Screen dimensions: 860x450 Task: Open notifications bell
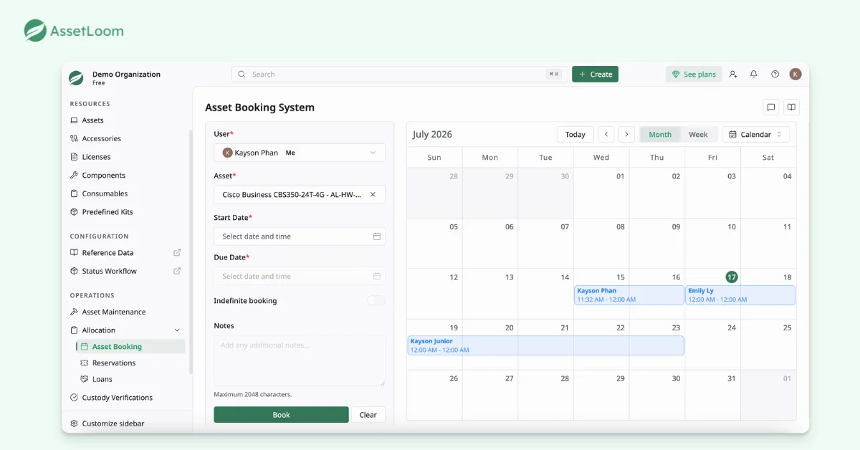(x=754, y=75)
